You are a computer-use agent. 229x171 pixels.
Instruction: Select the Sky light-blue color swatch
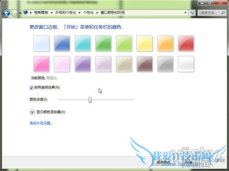pyautogui.click(x=41, y=43)
